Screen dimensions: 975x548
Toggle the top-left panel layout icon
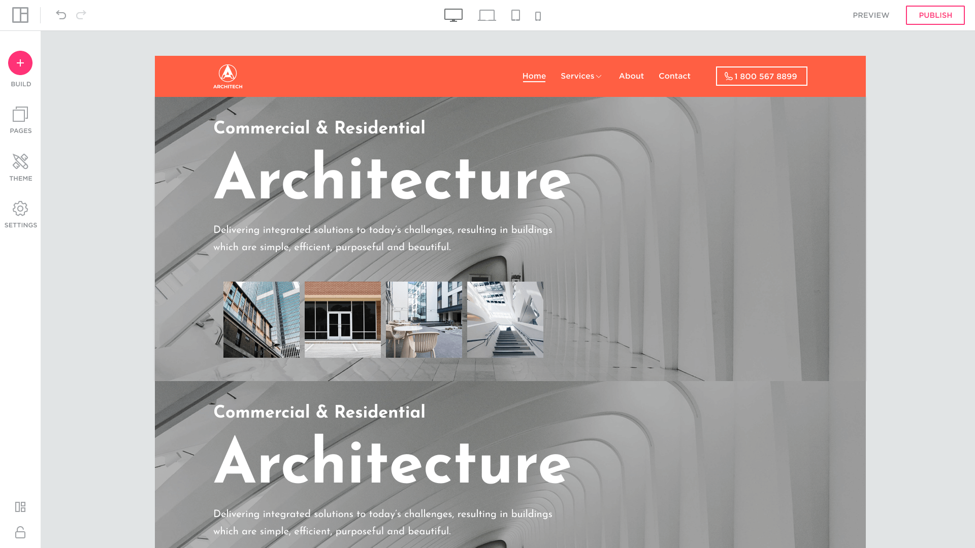(20, 15)
